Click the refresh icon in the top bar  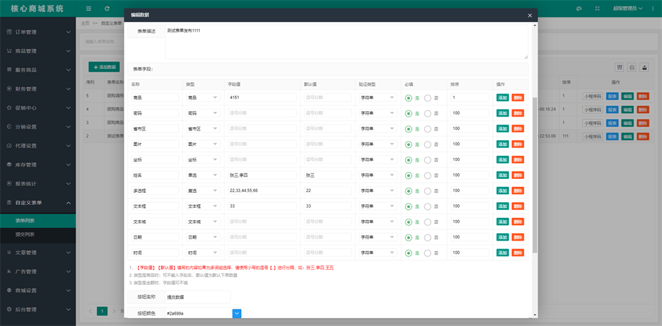pos(107,9)
